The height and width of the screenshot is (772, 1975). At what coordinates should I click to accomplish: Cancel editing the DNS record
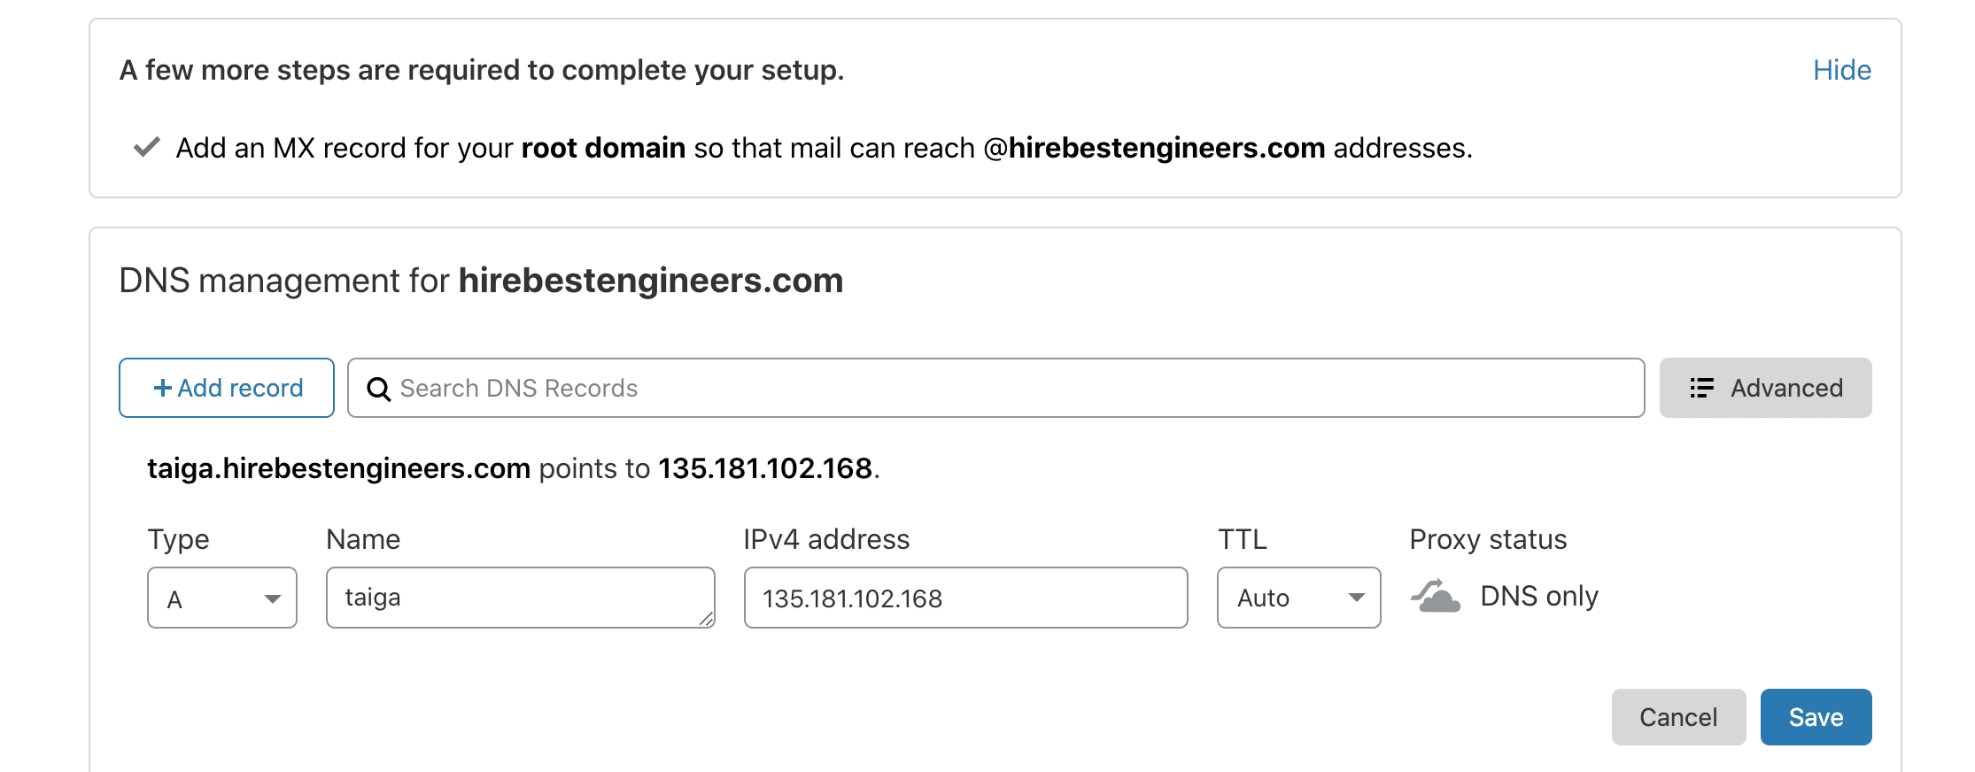pos(1678,717)
